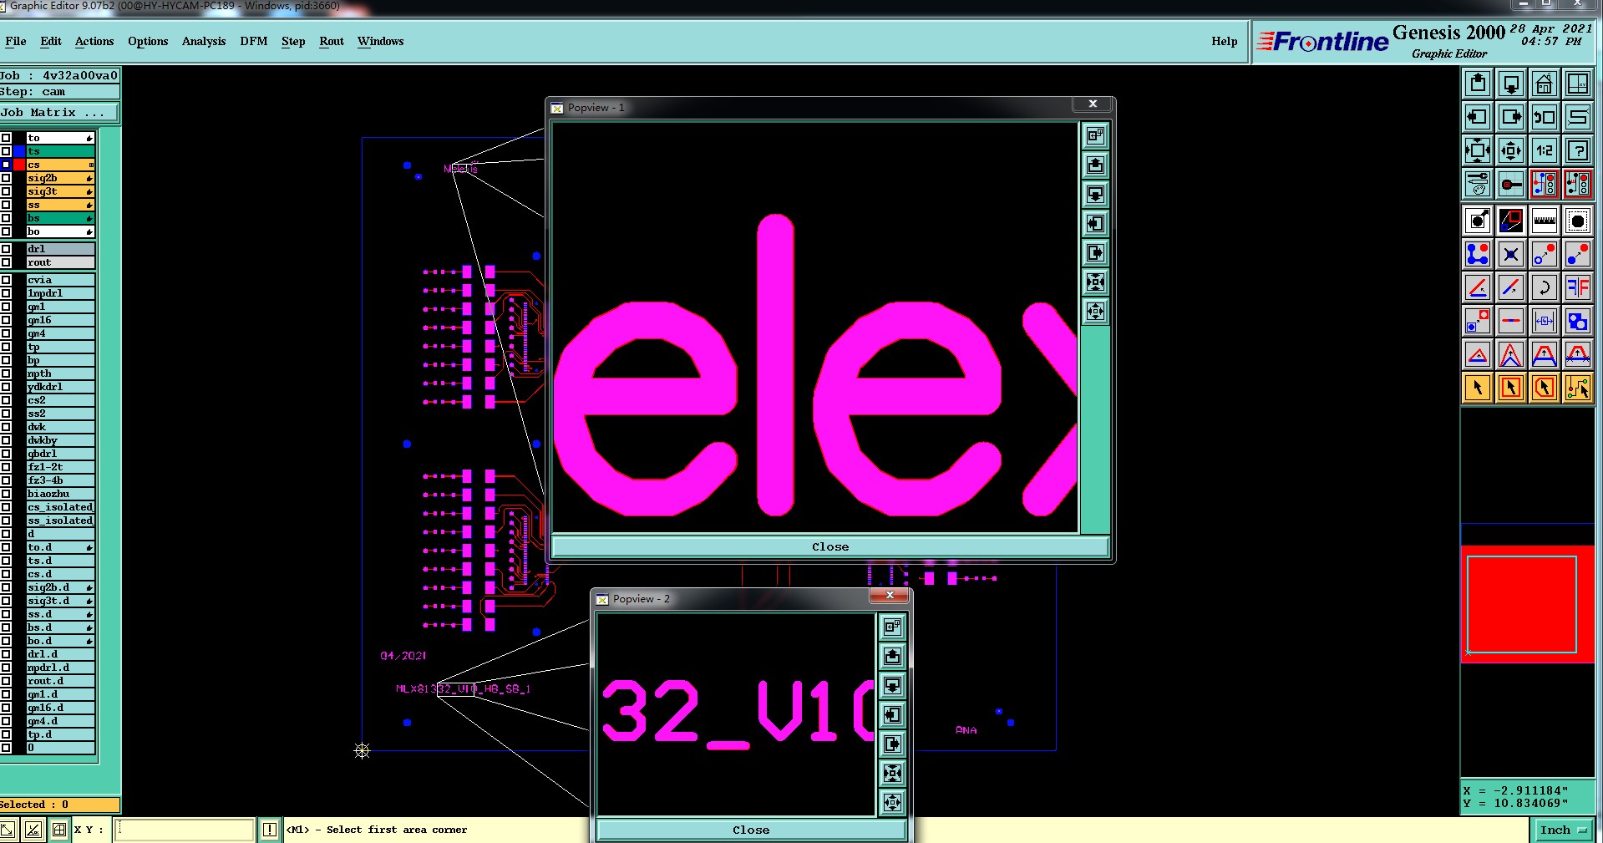Toggle checkbox for layer bs

pos(6,218)
